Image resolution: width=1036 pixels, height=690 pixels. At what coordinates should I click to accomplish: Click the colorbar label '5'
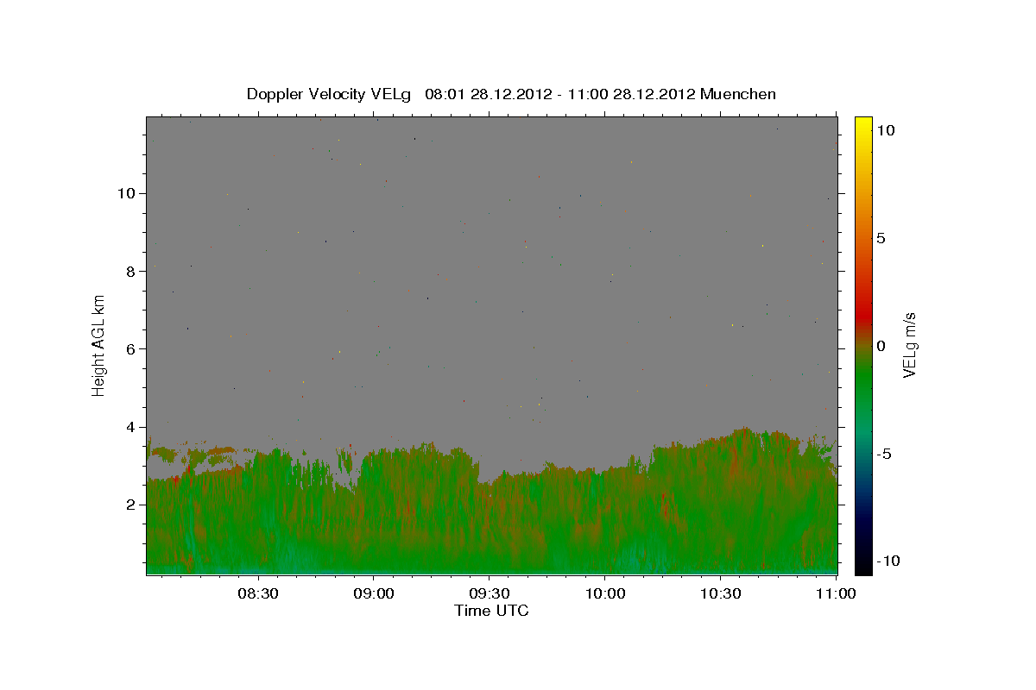pos(881,238)
